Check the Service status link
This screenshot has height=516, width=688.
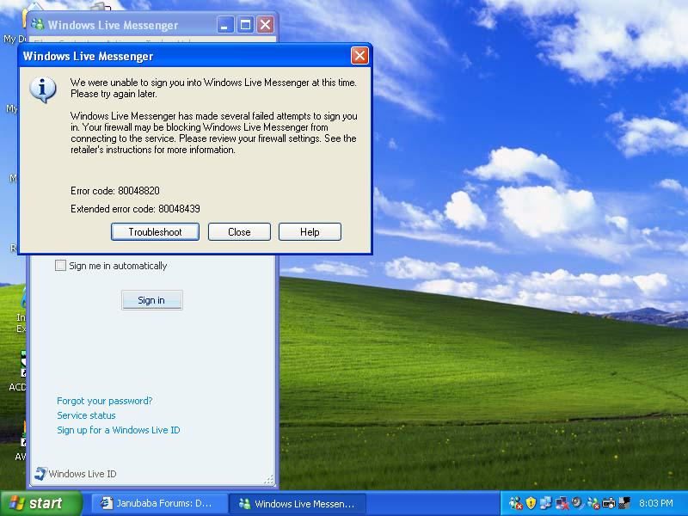click(86, 415)
